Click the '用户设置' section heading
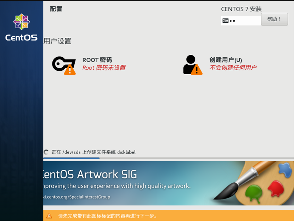The height and width of the screenshot is (222, 295). pos(57,41)
